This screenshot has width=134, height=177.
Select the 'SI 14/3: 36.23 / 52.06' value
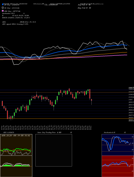(x=21, y=16)
